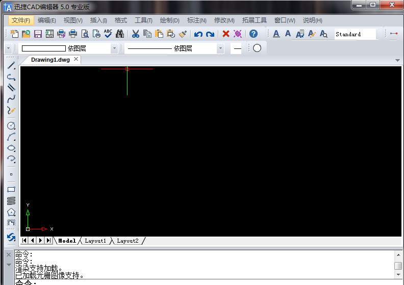Viewport: 404px width, 285px height.
Task: Collapse command panel with the down arrow
Action: [x=9, y=265]
